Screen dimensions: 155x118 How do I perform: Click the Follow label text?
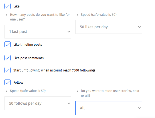[x=18, y=83]
